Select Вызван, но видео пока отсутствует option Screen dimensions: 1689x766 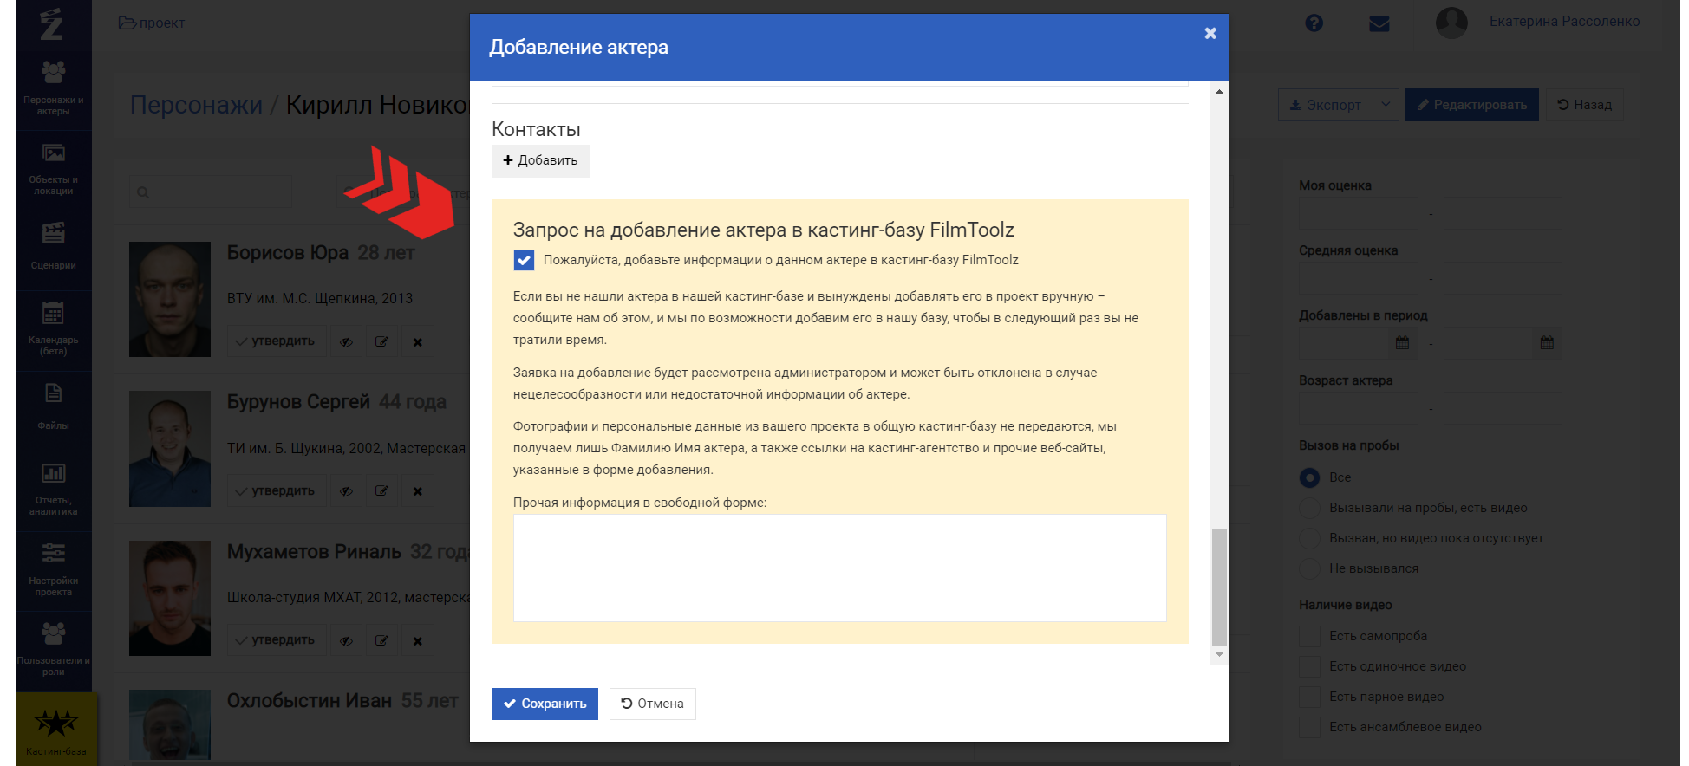1309,538
